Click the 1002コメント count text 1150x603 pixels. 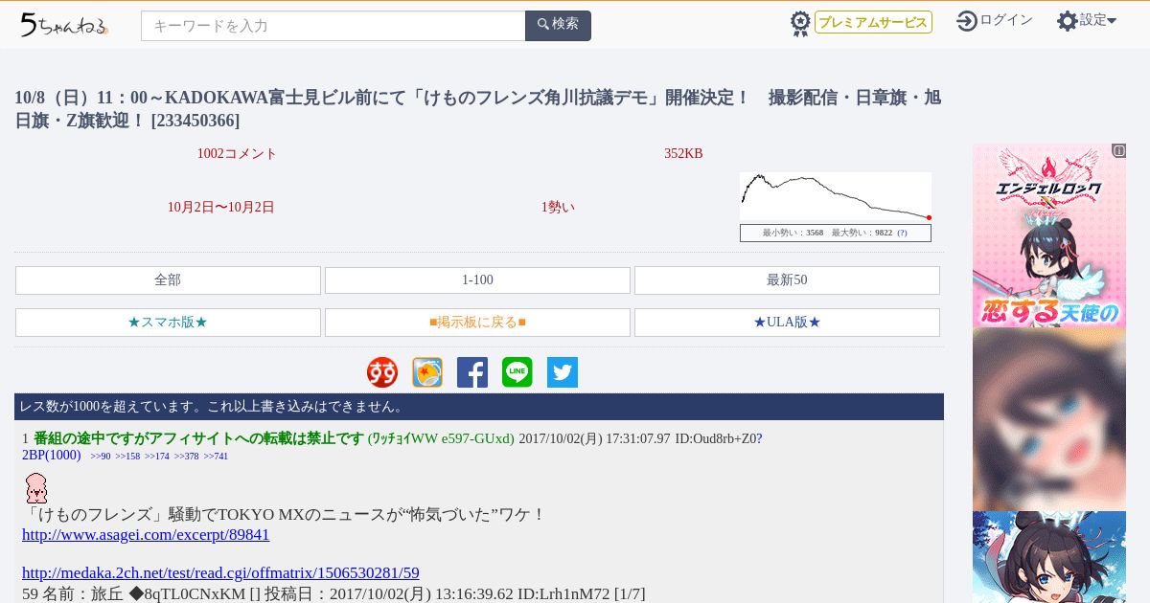237,154
